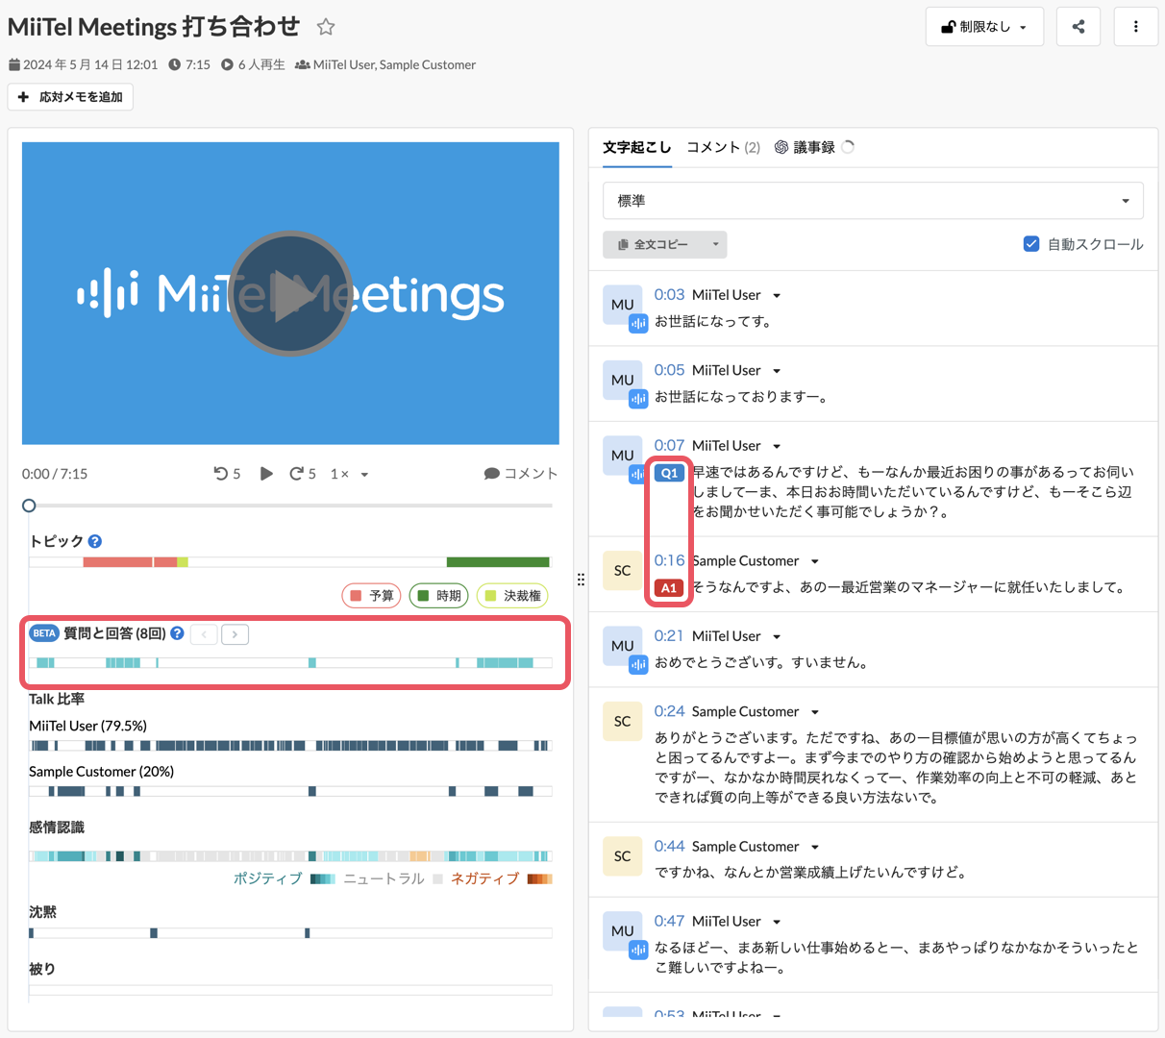Click the small play control under the video
Viewport: 1165px width, 1038px height.
click(x=266, y=474)
